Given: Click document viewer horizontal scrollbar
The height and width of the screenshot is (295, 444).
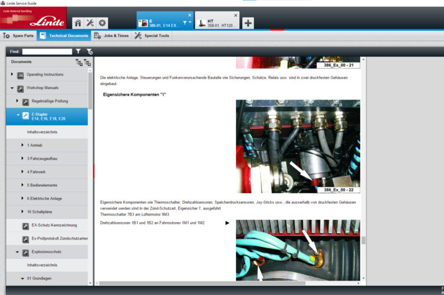Looking at the screenshot, I should (202, 283).
